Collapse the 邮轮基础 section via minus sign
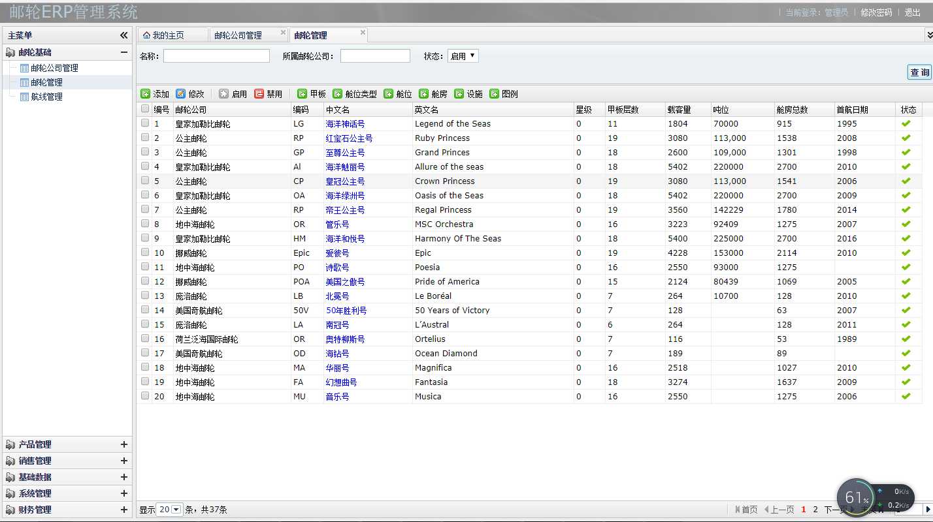Viewport: 933px width, 522px height. 124,52
